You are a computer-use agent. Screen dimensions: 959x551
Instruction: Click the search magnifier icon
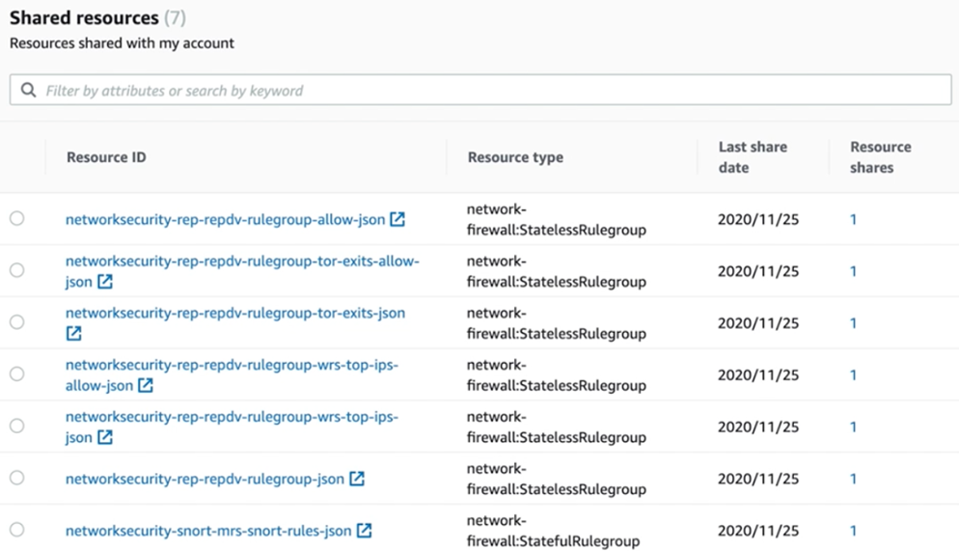point(29,91)
